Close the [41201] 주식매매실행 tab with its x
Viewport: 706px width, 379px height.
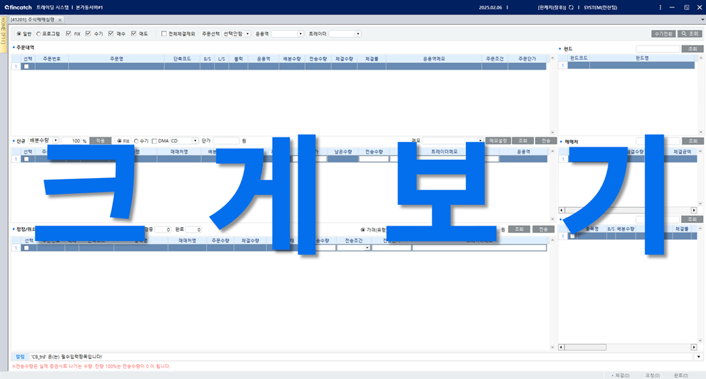(60, 20)
